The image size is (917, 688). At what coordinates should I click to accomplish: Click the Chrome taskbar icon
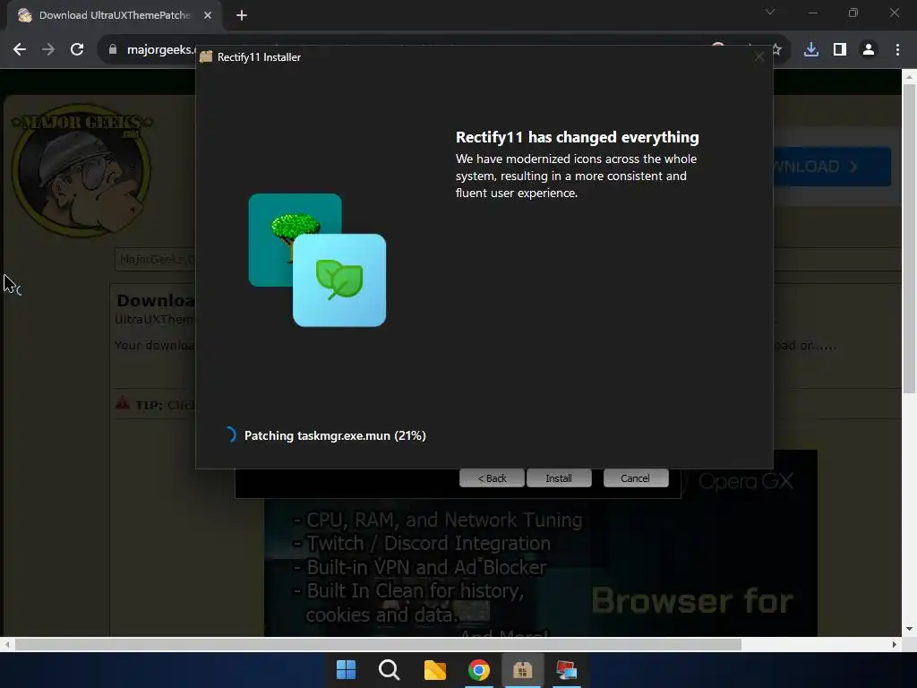click(478, 670)
